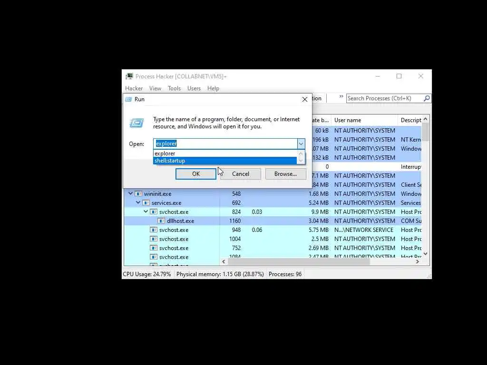This screenshot has width=487, height=365.
Task: Open the Tools menu
Action: click(174, 88)
